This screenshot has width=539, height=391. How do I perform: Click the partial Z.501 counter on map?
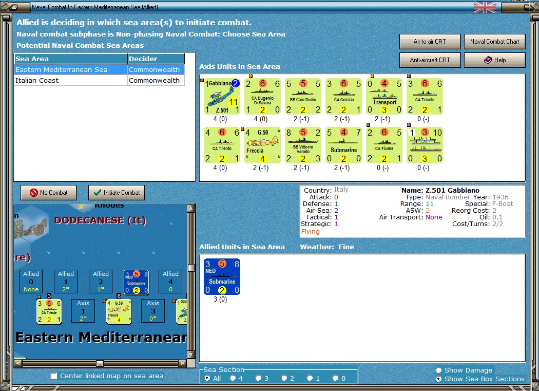pos(182,311)
